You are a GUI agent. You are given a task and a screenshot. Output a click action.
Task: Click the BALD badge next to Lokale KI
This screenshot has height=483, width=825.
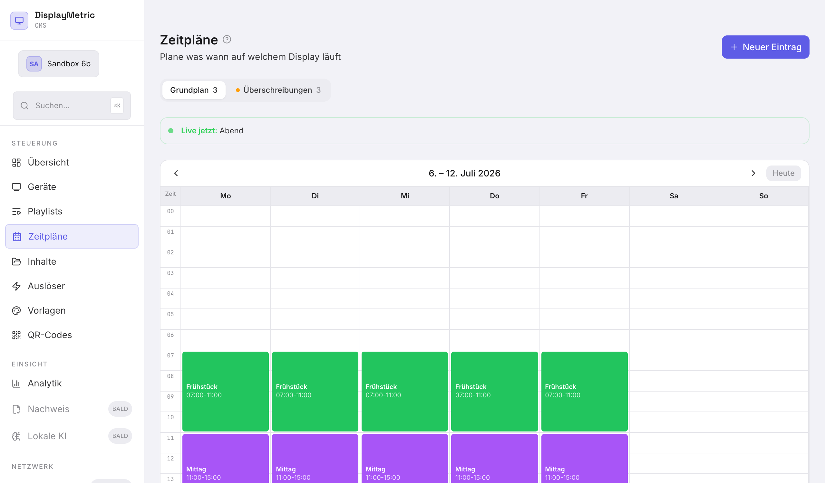tap(120, 436)
